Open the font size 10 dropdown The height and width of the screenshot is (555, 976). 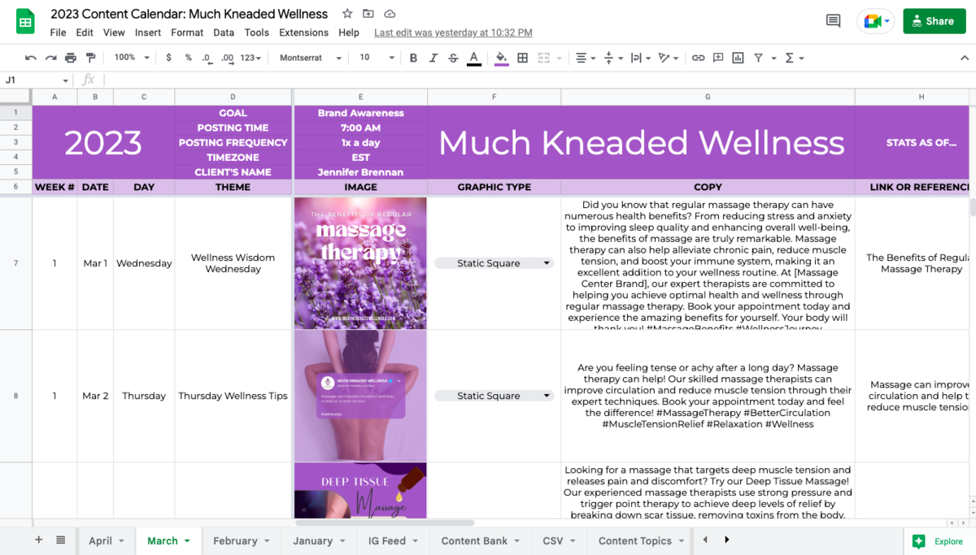point(377,58)
